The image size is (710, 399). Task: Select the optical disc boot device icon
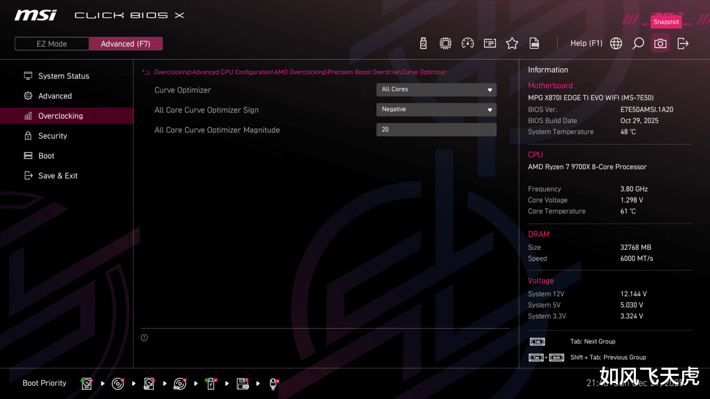118,384
